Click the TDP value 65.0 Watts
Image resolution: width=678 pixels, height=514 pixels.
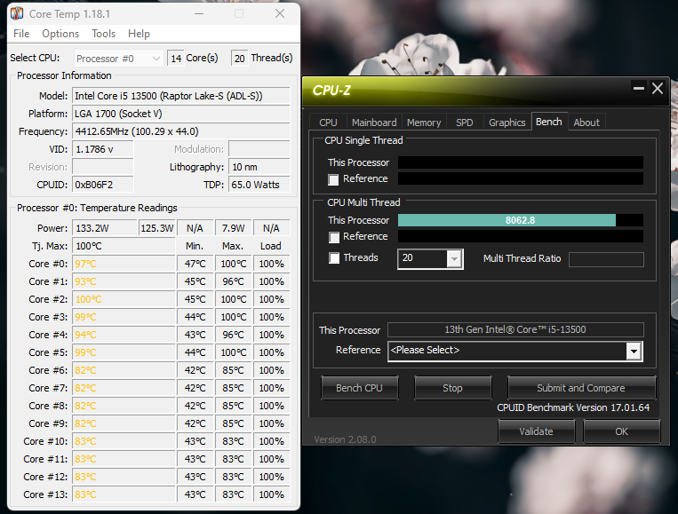259,185
